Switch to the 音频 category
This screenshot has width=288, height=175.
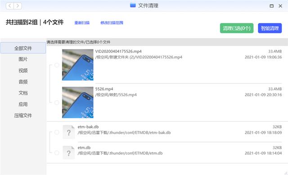pyautogui.click(x=23, y=82)
